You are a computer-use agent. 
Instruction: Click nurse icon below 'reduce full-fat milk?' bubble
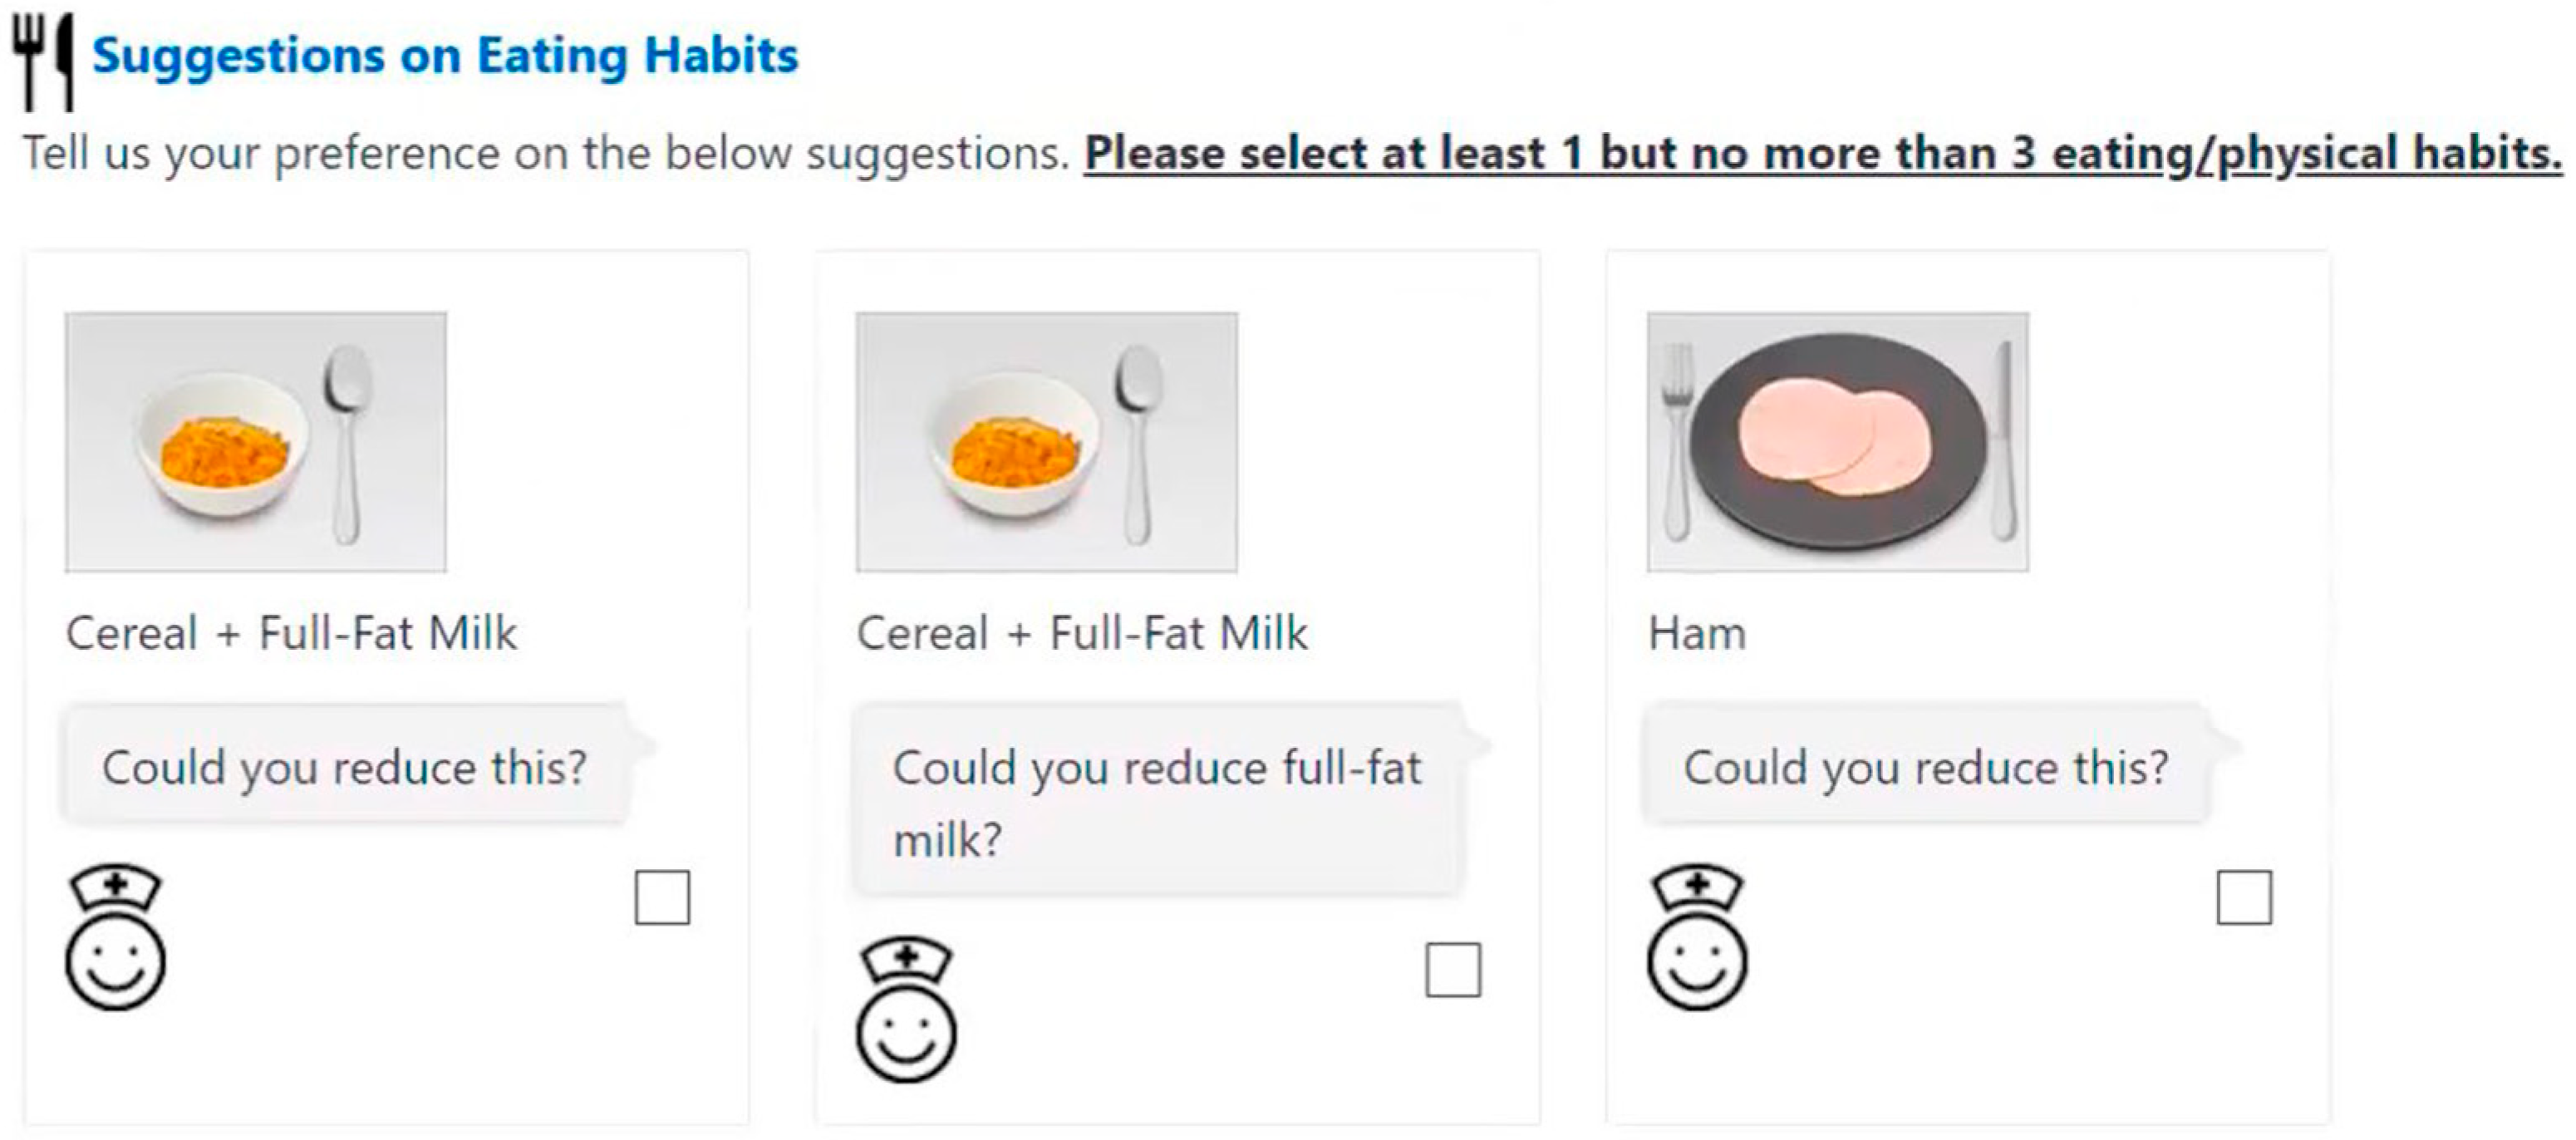[906, 1010]
